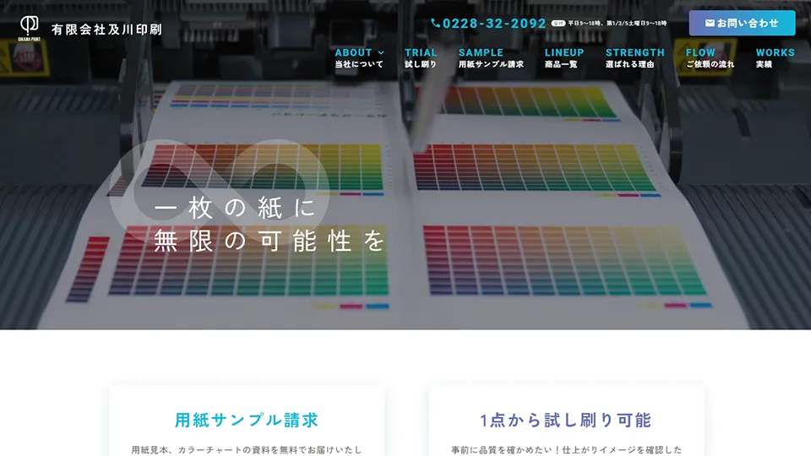Screen dimensions: 811x456
Task: Click the telephone handset icon
Action: click(x=435, y=24)
